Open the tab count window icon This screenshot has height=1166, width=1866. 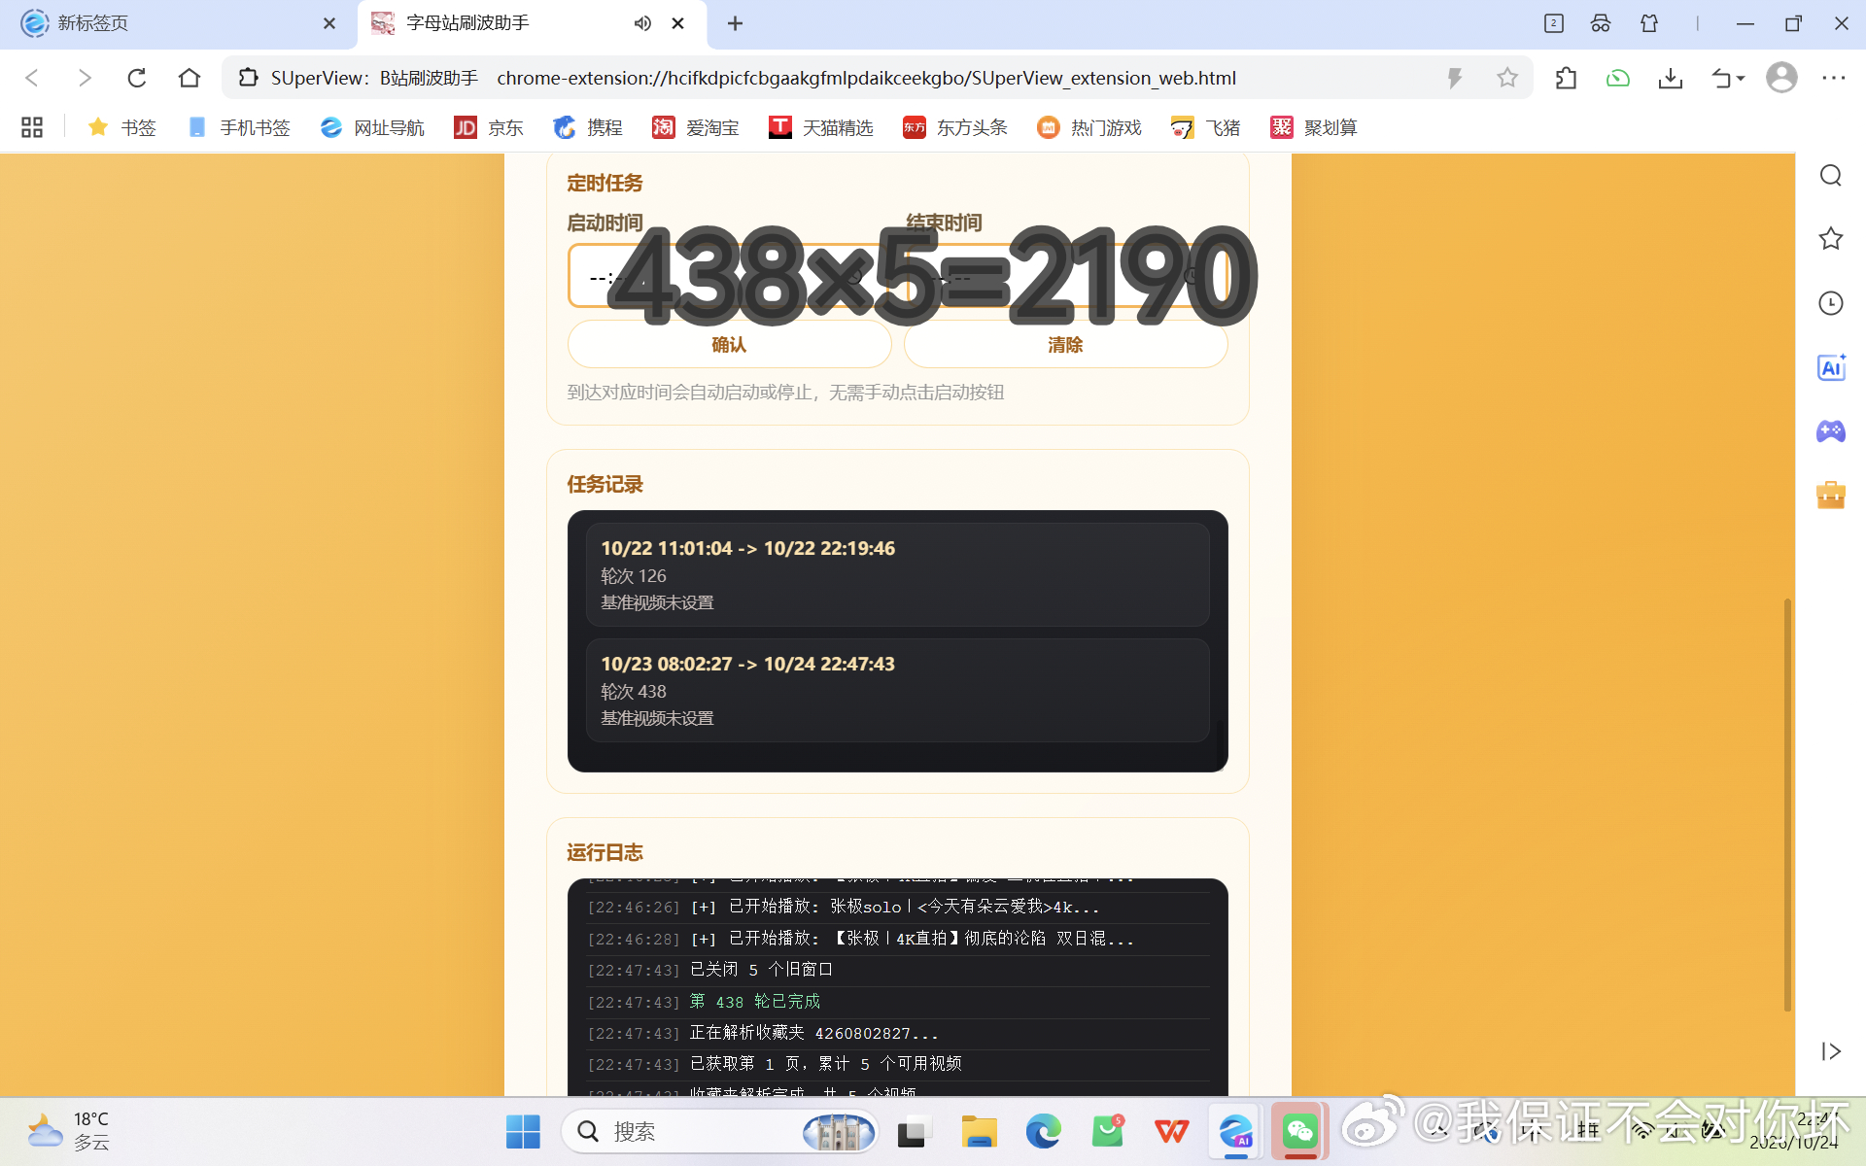pos(1554,23)
